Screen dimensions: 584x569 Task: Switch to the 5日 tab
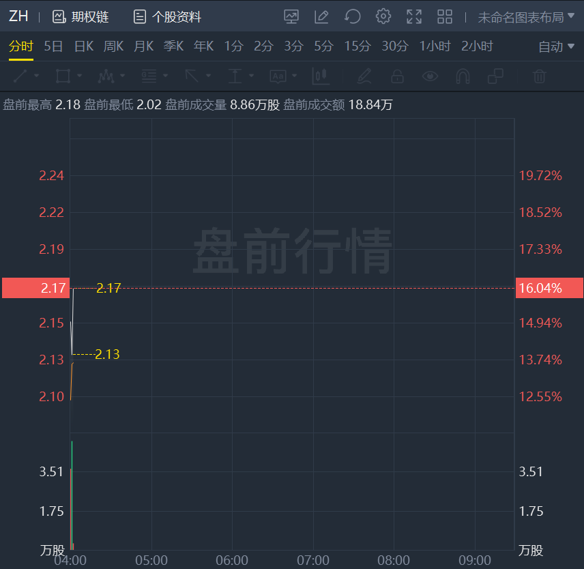pyautogui.click(x=53, y=46)
